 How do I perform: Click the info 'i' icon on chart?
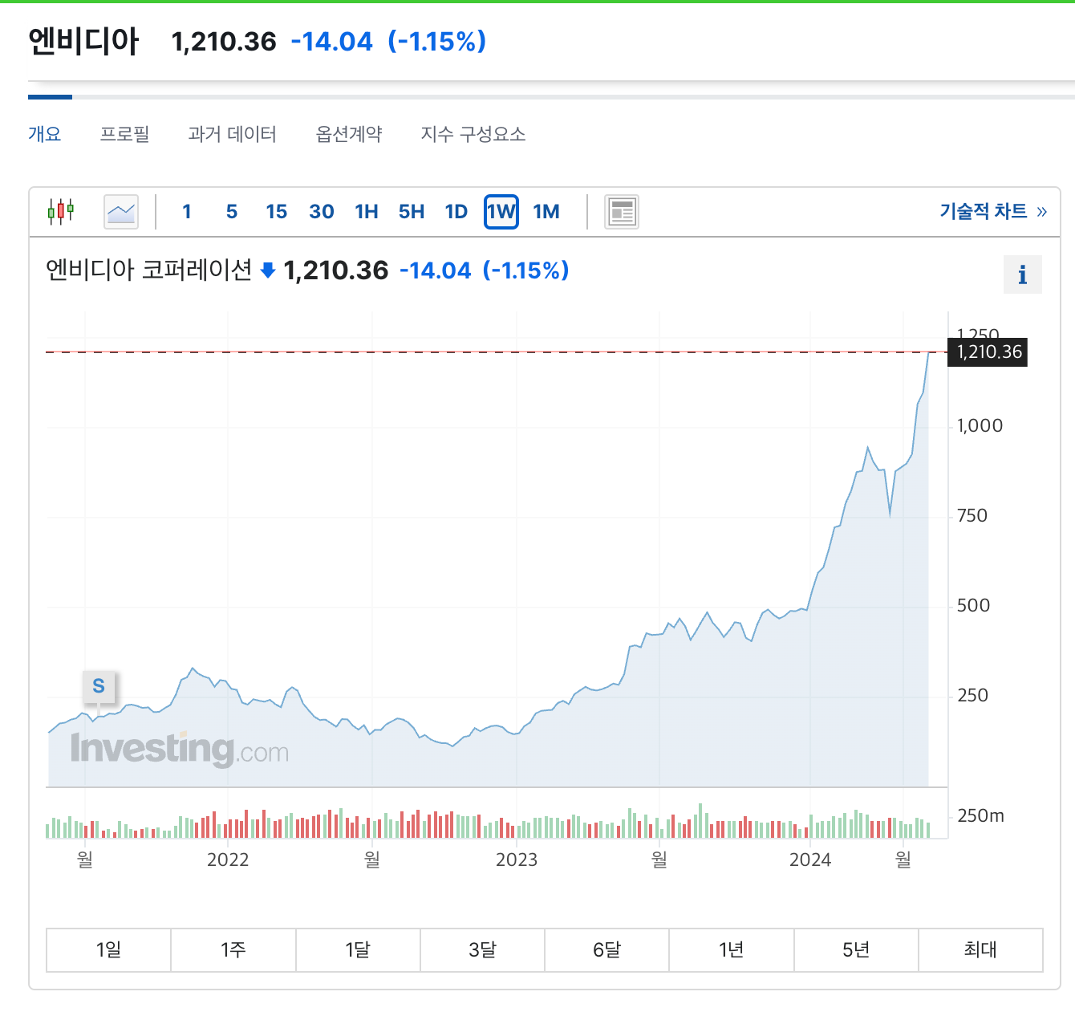[x=1023, y=275]
